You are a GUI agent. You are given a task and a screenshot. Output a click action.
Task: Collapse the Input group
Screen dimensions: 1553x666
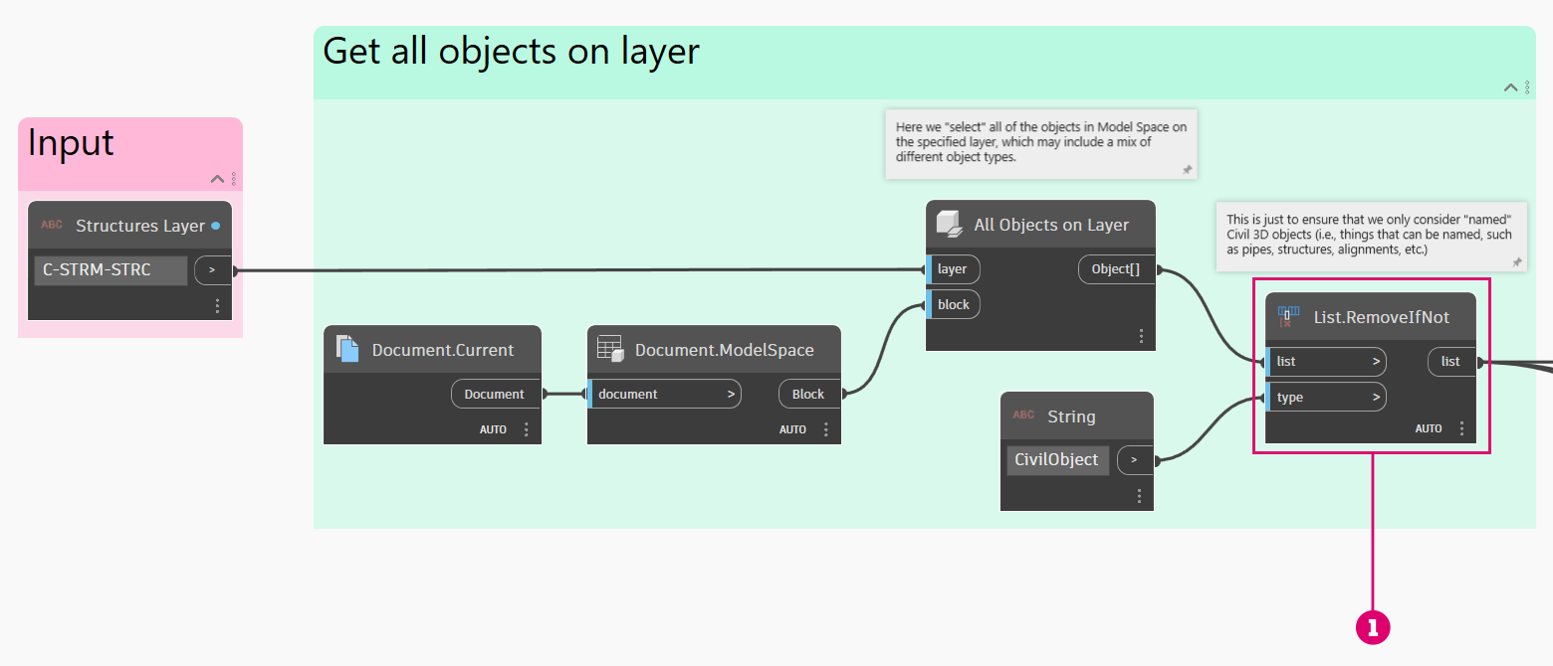coord(218,179)
